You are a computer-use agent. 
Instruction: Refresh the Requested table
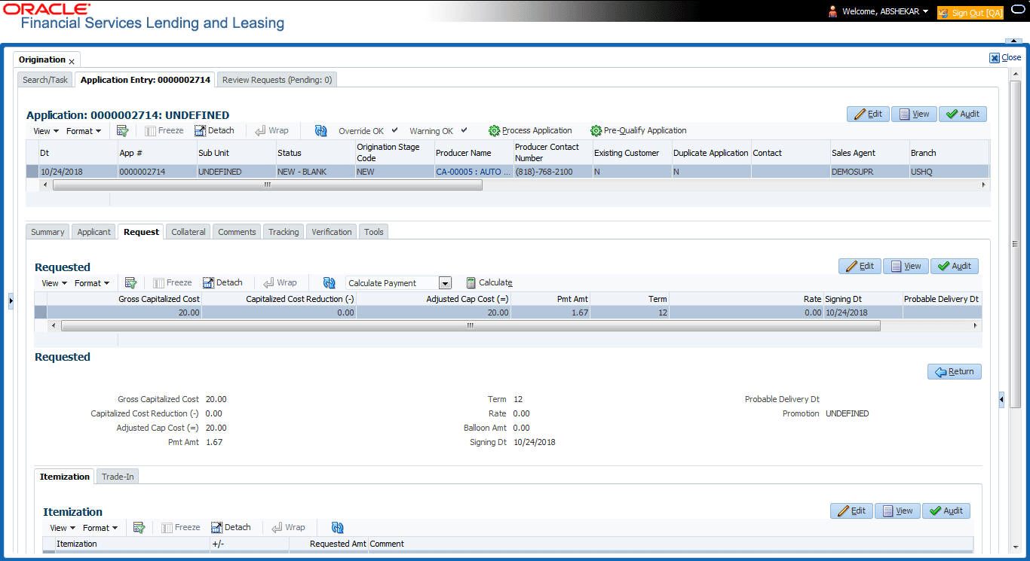click(x=330, y=283)
